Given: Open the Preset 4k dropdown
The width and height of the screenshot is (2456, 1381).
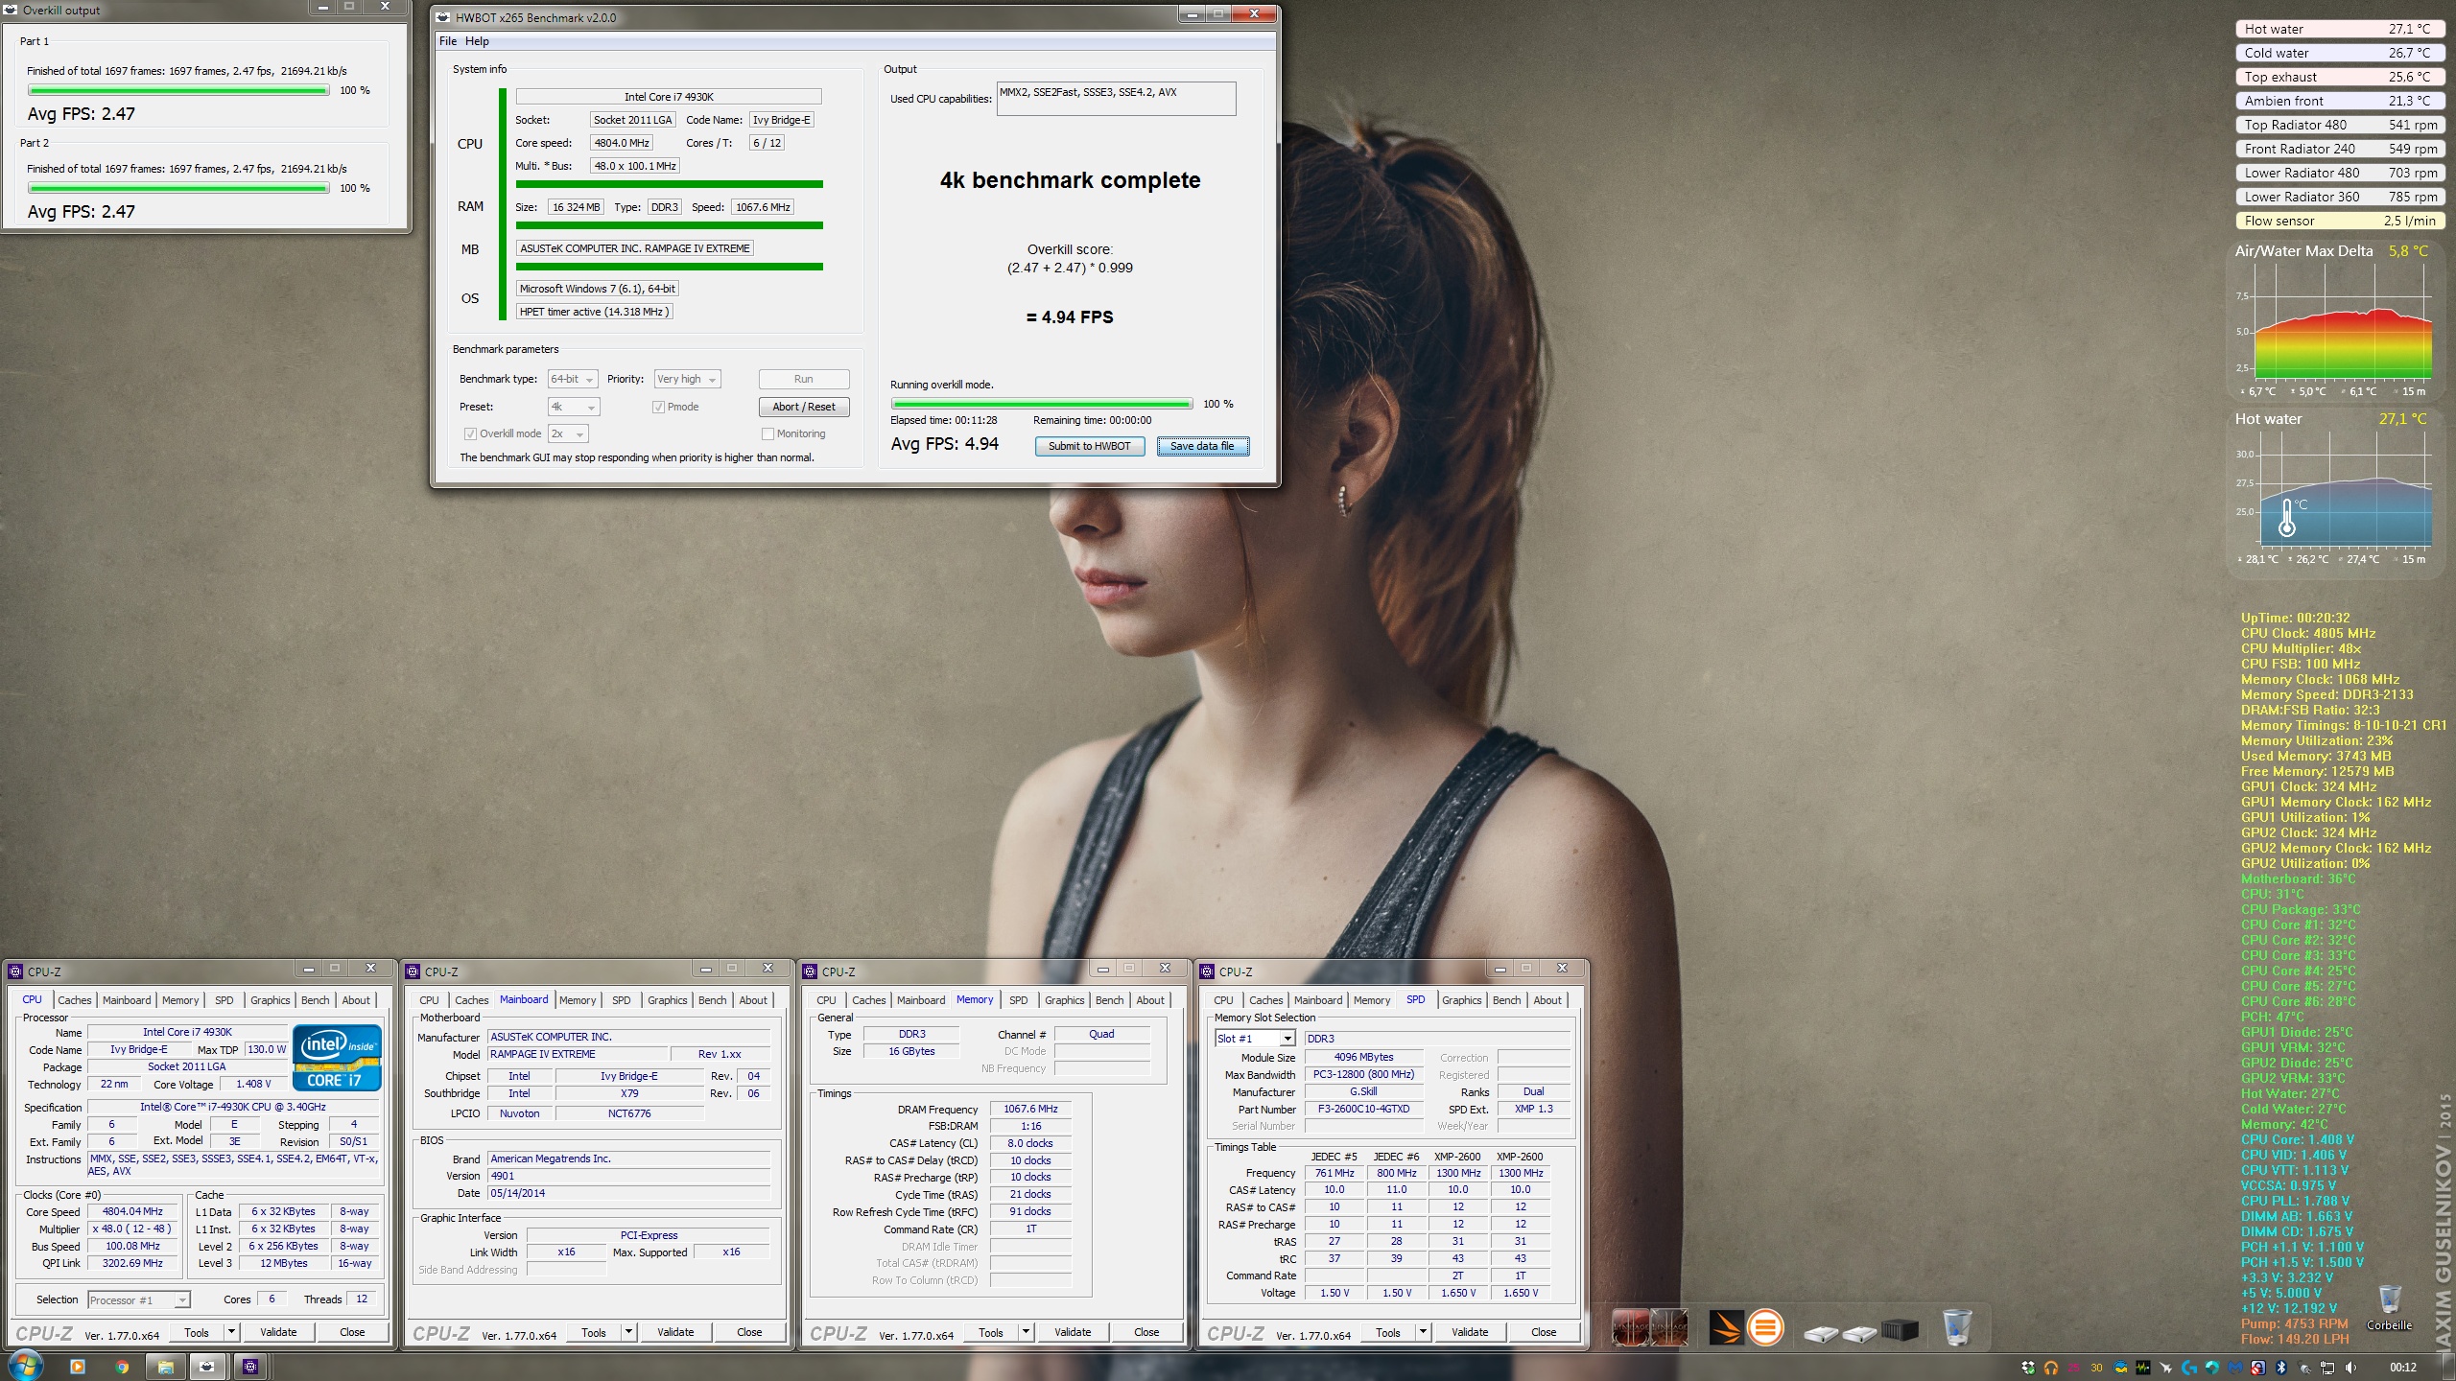Looking at the screenshot, I should coord(574,408).
